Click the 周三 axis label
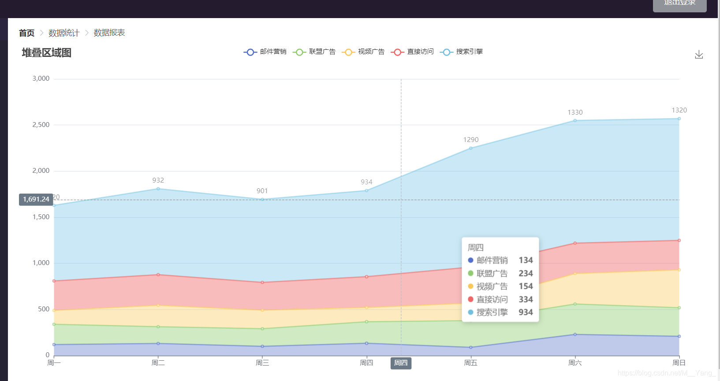Viewport: 720px width, 381px height. (262, 363)
